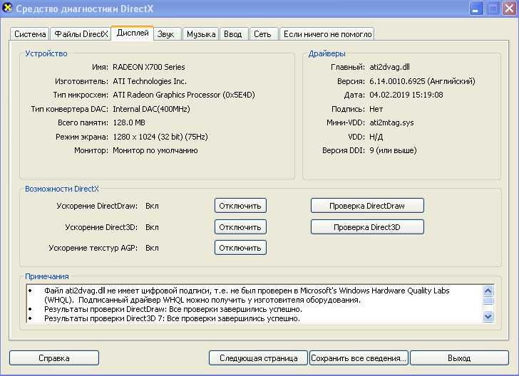Image resolution: width=519 pixels, height=376 pixels.
Task: Click main driver ati2dvag.dll value
Action: (389, 67)
